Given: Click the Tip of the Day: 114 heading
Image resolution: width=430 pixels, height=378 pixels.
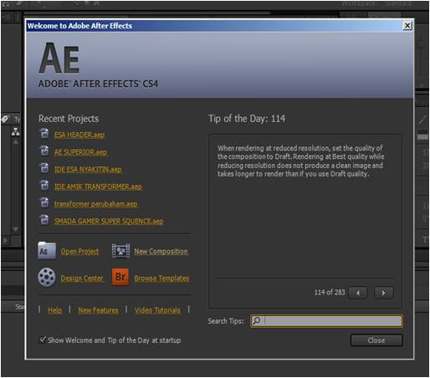Looking at the screenshot, I should click(247, 119).
